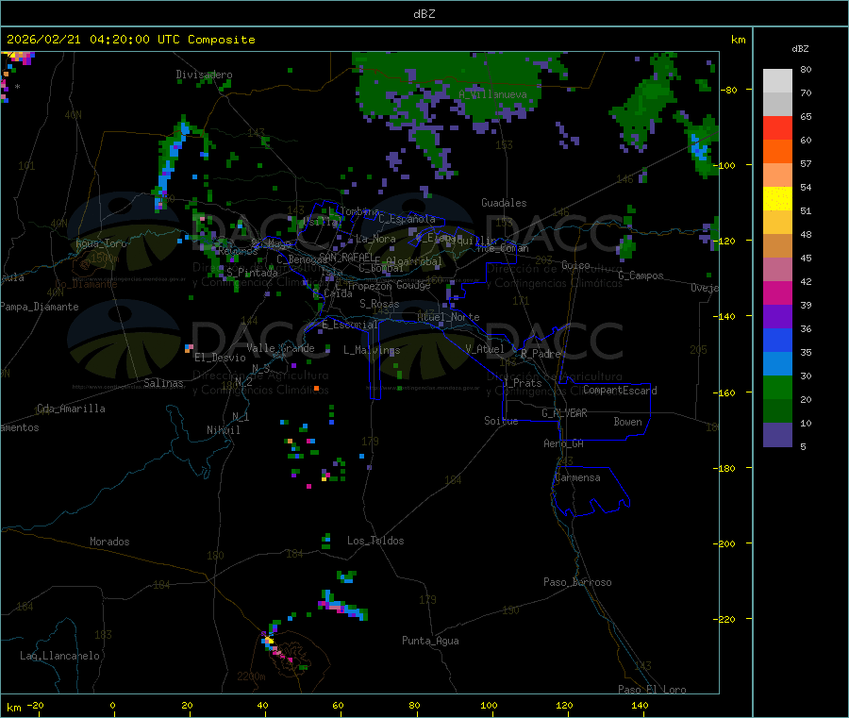Click the La_Nora label

coord(375,239)
